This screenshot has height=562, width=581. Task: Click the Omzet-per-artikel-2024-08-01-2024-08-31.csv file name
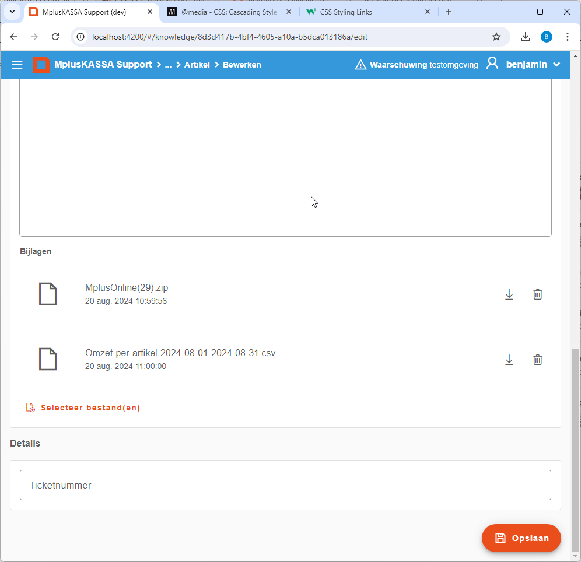click(x=180, y=353)
